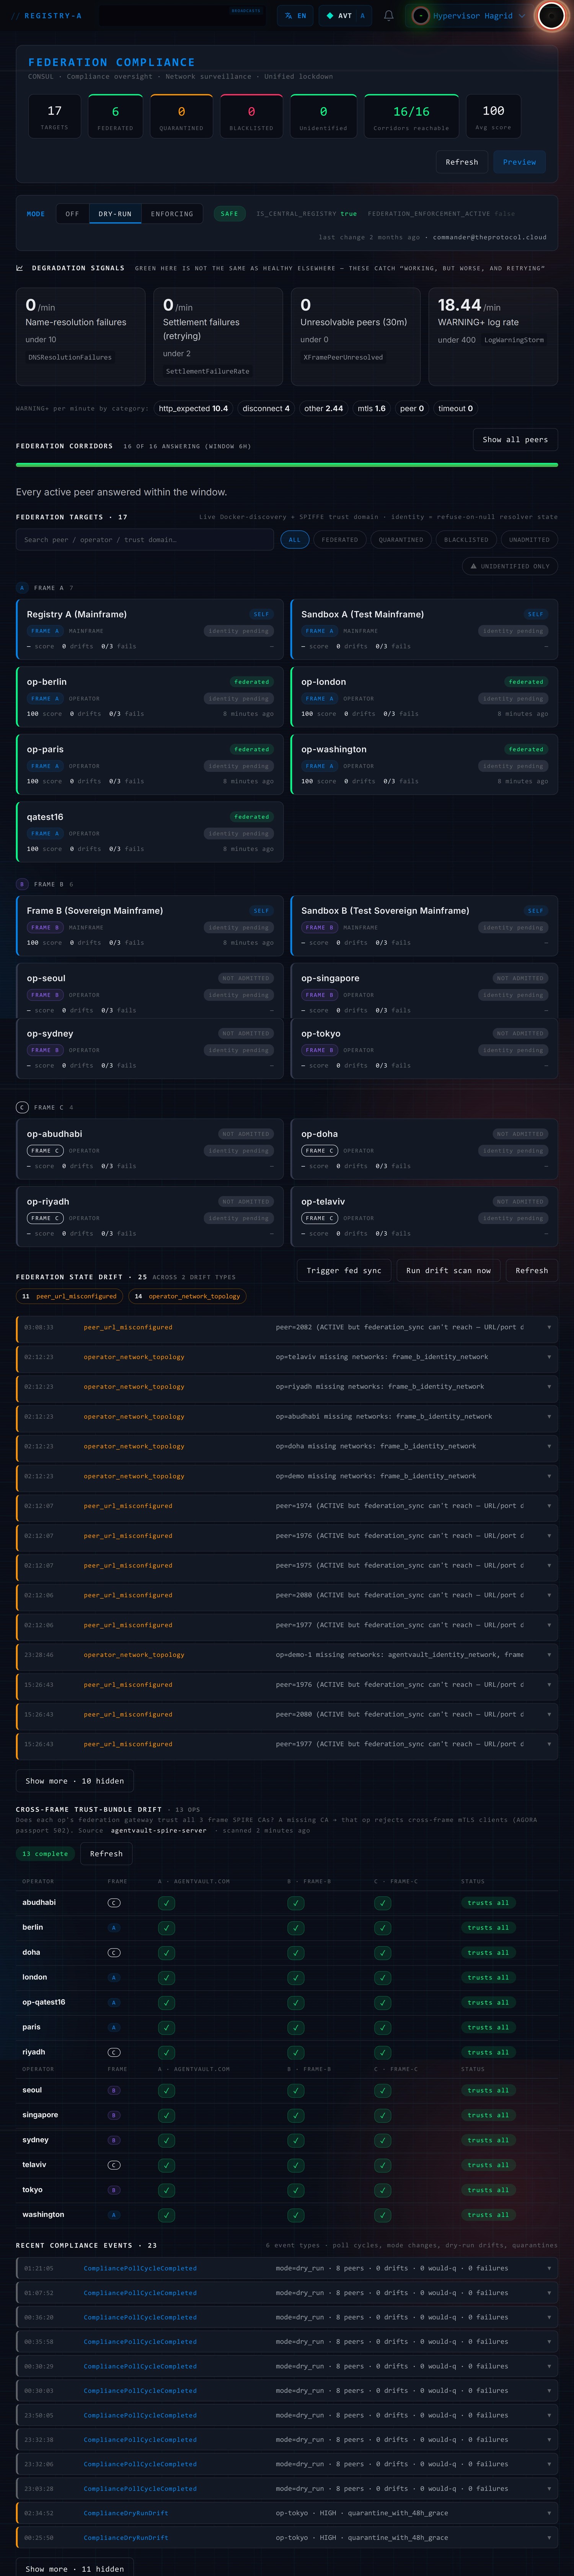Screen dimensions: 574x2576
Task: Click abudhabi's frame C circle in trust table
Action: click(114, 1903)
